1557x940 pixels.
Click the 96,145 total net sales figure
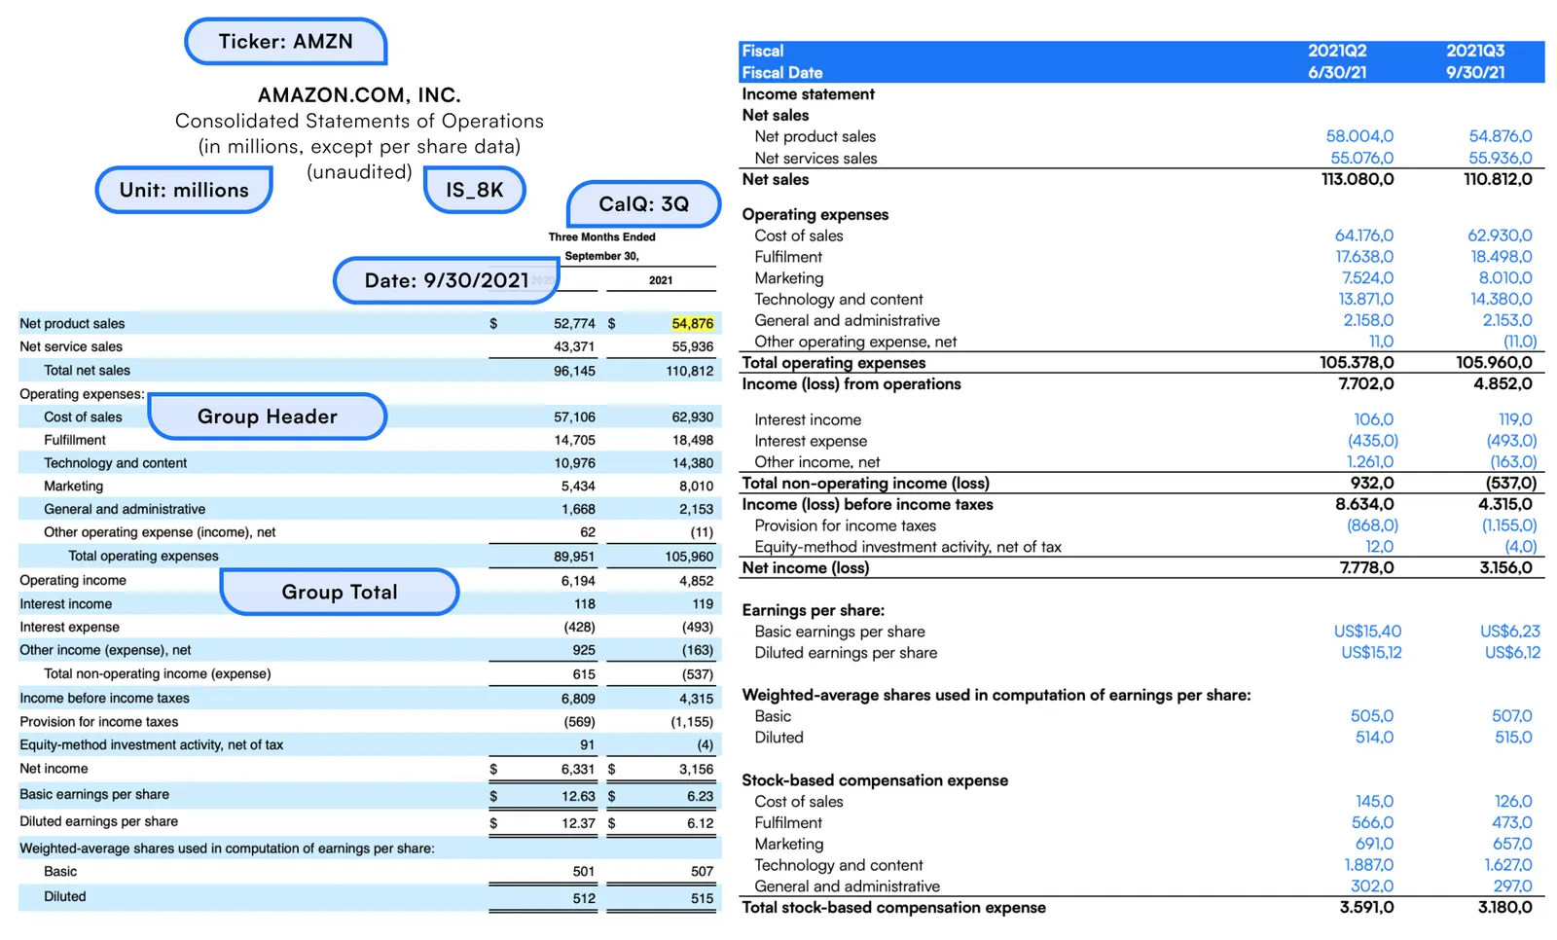(574, 371)
